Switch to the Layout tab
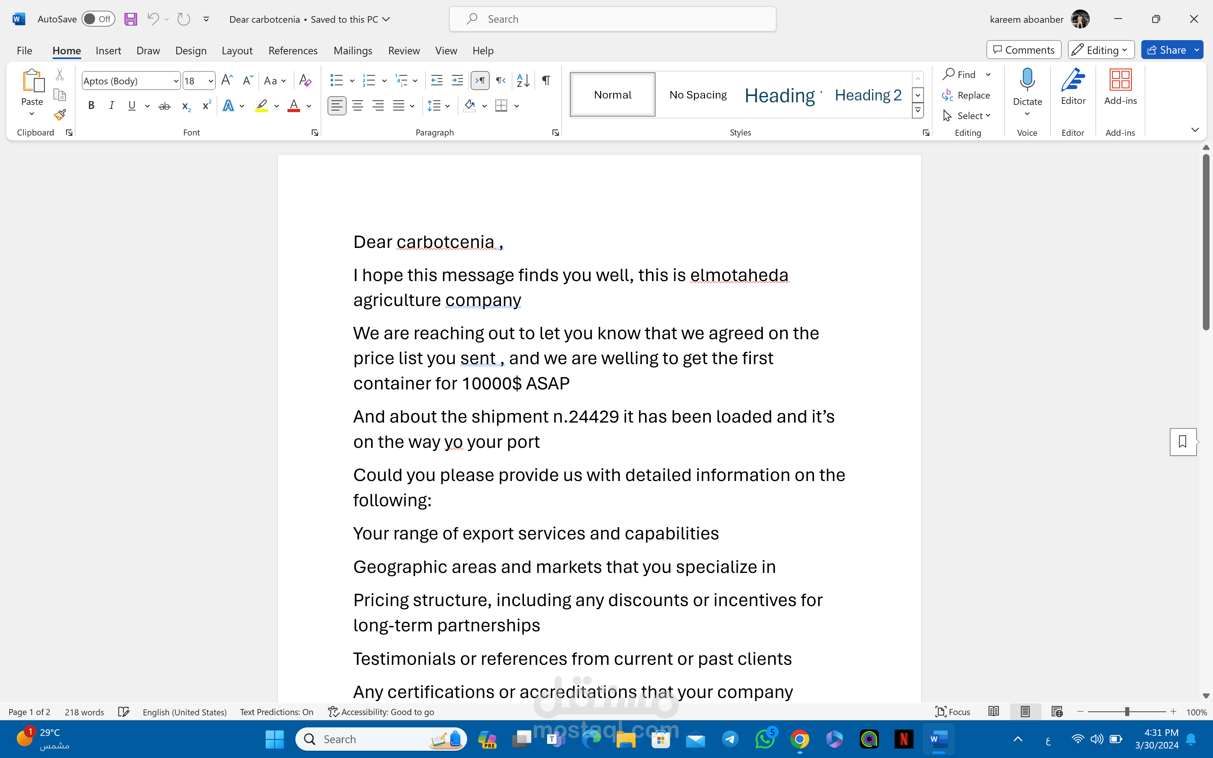Image resolution: width=1213 pixels, height=758 pixels. (237, 50)
